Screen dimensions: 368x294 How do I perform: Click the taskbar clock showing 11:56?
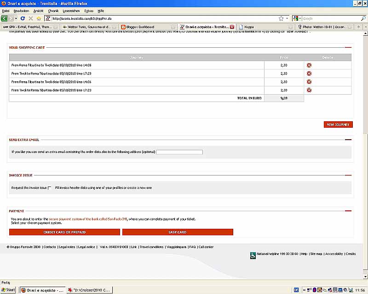[x=360, y=290]
